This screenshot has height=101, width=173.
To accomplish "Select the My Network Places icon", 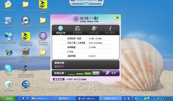I will tap(8, 38).
